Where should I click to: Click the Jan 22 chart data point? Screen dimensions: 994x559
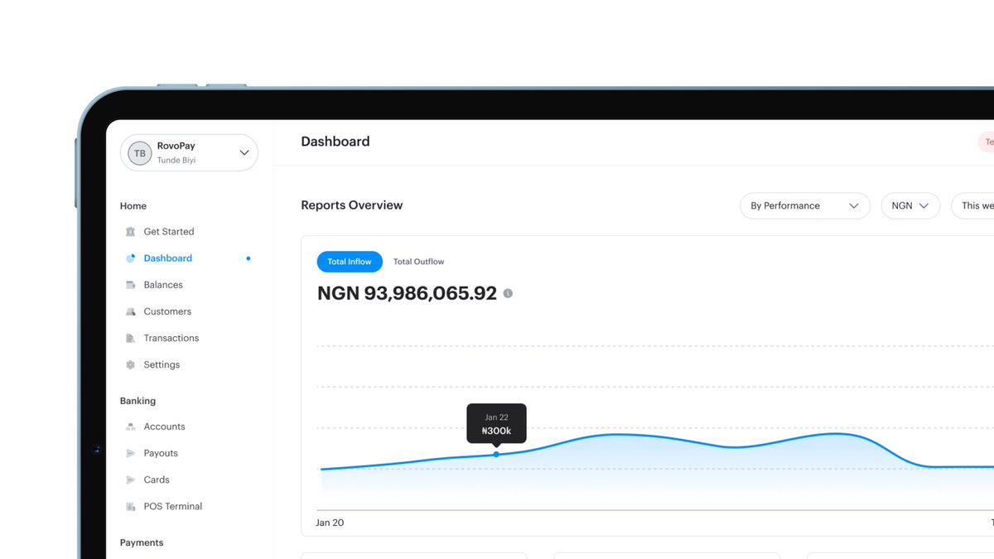tap(496, 454)
